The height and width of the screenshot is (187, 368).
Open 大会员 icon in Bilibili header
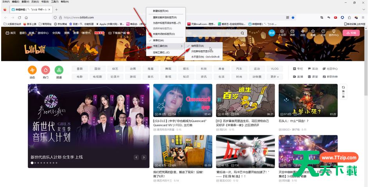click(282, 33)
